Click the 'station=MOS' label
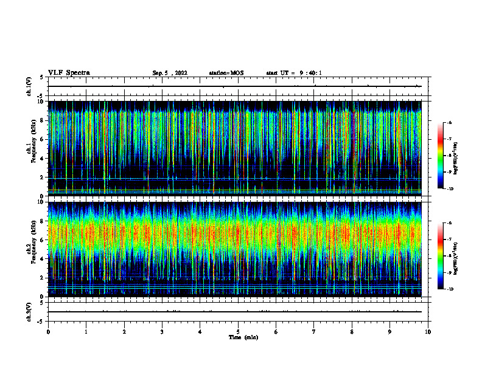Screen dimensions: 482x372 226,73
